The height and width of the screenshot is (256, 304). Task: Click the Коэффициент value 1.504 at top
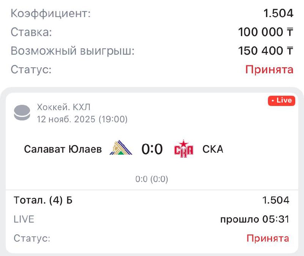coord(279,14)
